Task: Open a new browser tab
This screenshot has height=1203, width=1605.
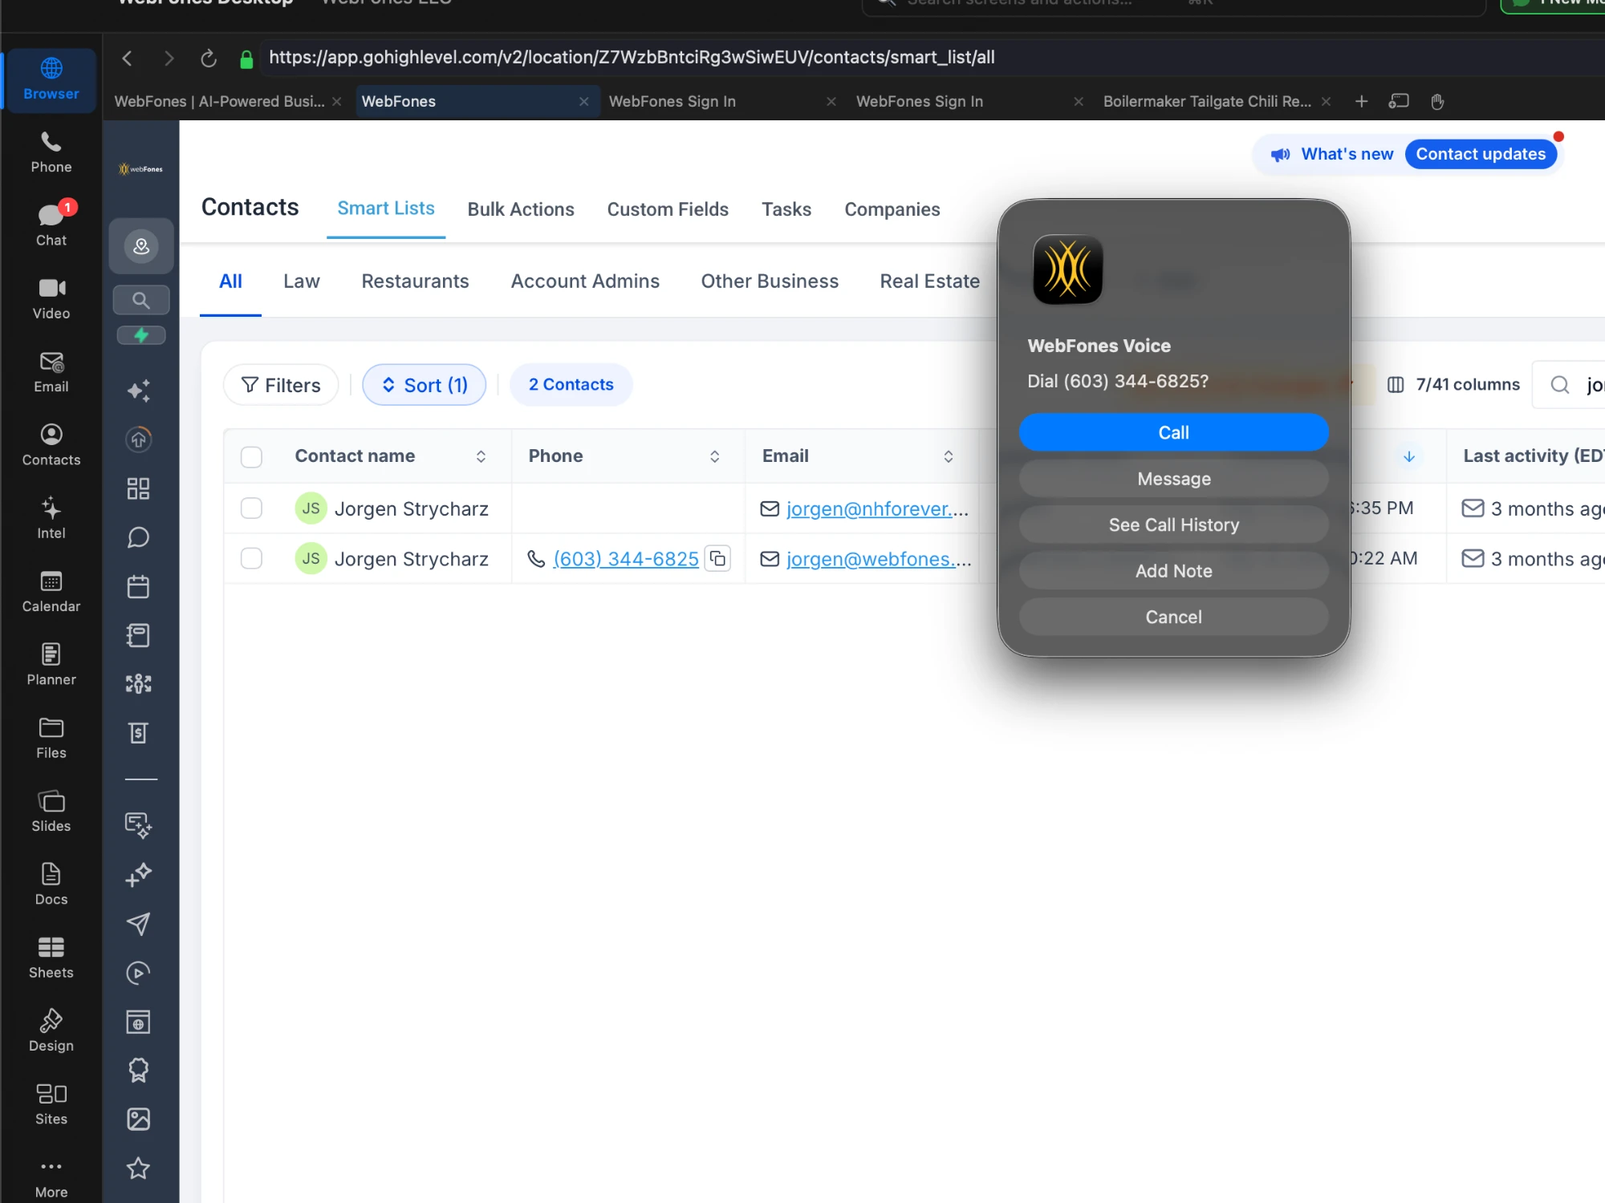Action: (1361, 101)
